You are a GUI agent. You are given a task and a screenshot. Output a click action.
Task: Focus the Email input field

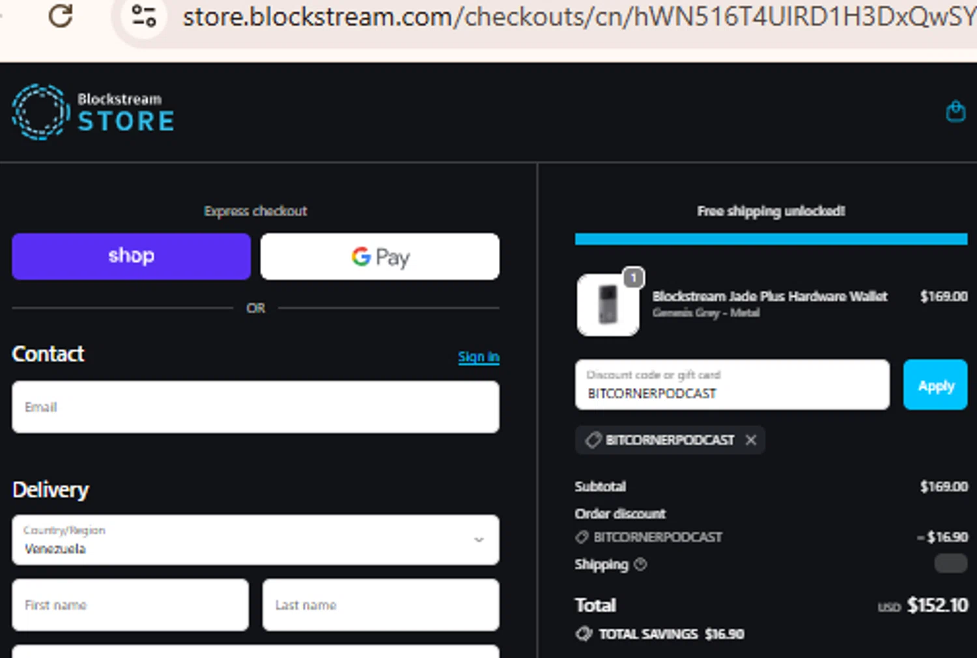(x=255, y=407)
